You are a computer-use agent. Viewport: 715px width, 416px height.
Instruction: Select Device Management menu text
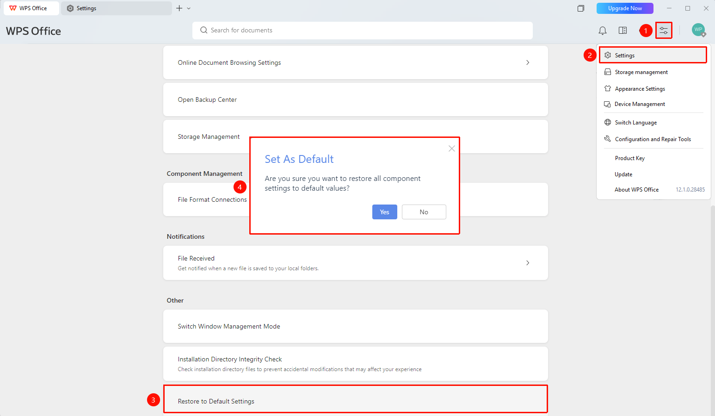pyautogui.click(x=640, y=104)
